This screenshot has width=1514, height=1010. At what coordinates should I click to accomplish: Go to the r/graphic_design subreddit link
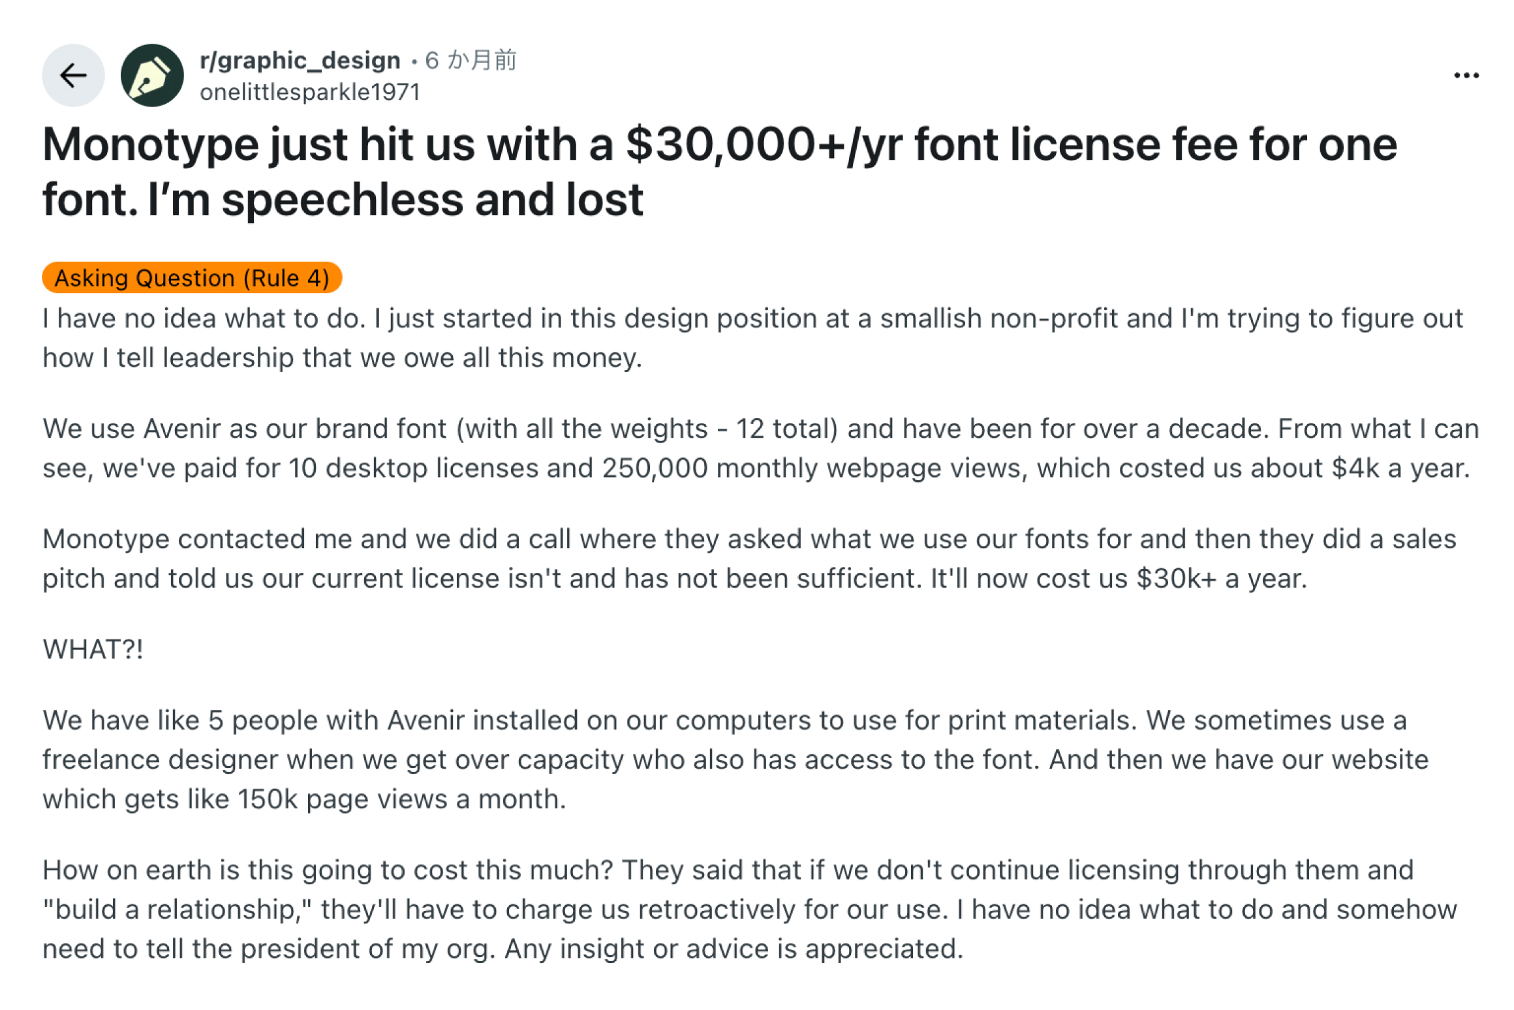(x=300, y=60)
